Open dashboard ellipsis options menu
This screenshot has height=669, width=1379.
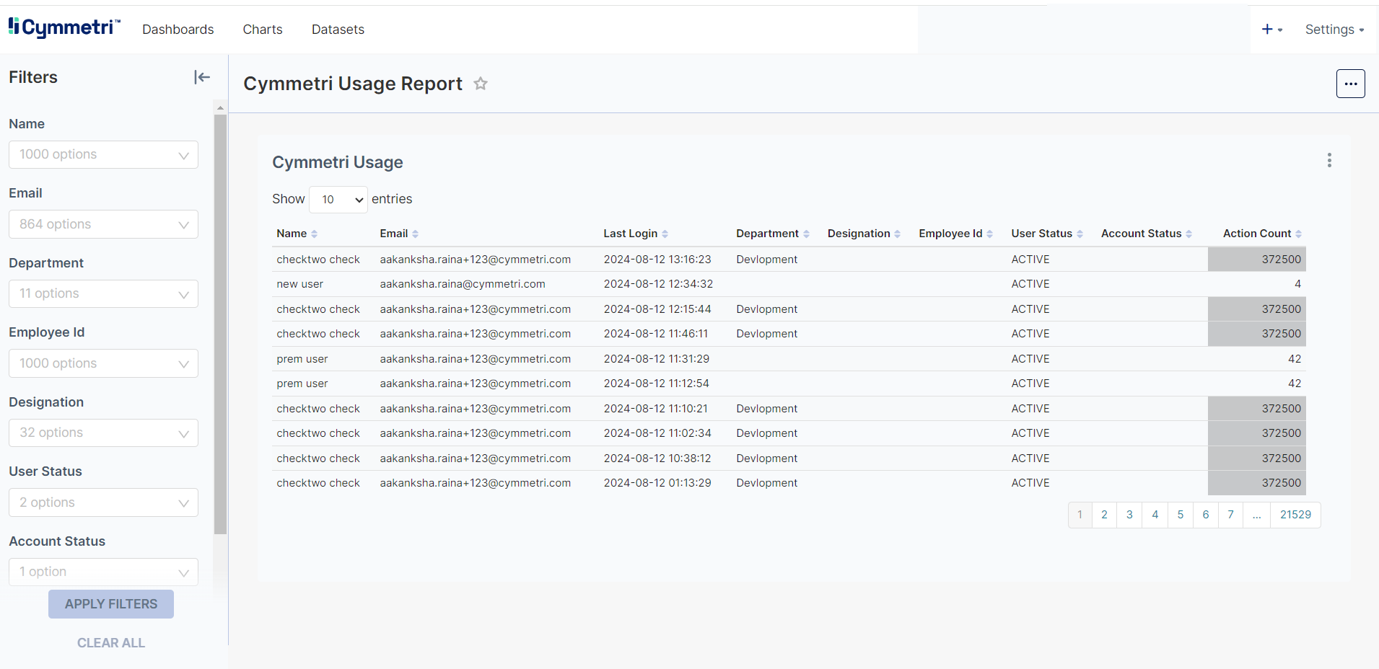pos(1349,84)
